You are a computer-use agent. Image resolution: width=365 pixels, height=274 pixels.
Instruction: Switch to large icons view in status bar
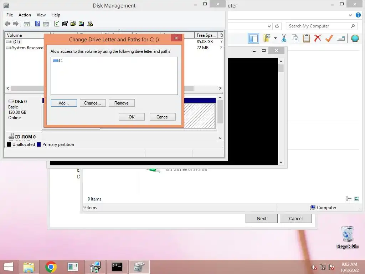[356, 198]
